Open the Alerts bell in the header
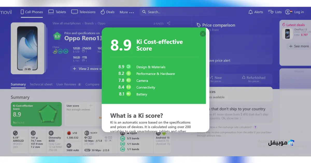The width and height of the screenshot is (311, 163). pyautogui.click(x=250, y=12)
